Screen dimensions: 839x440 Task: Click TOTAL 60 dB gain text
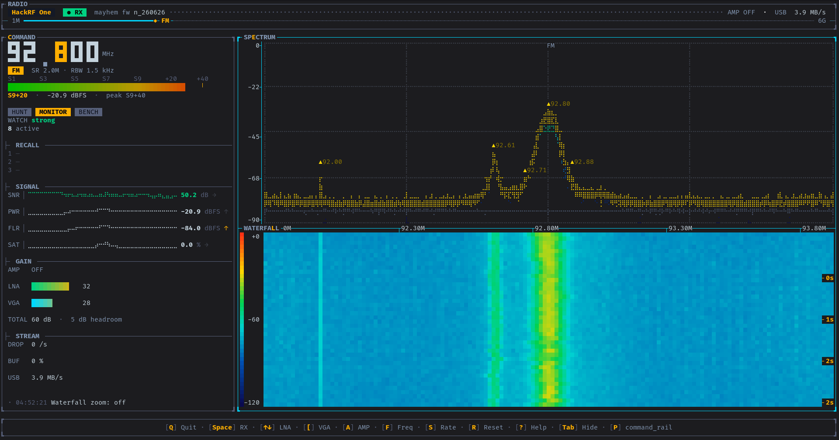[29, 319]
